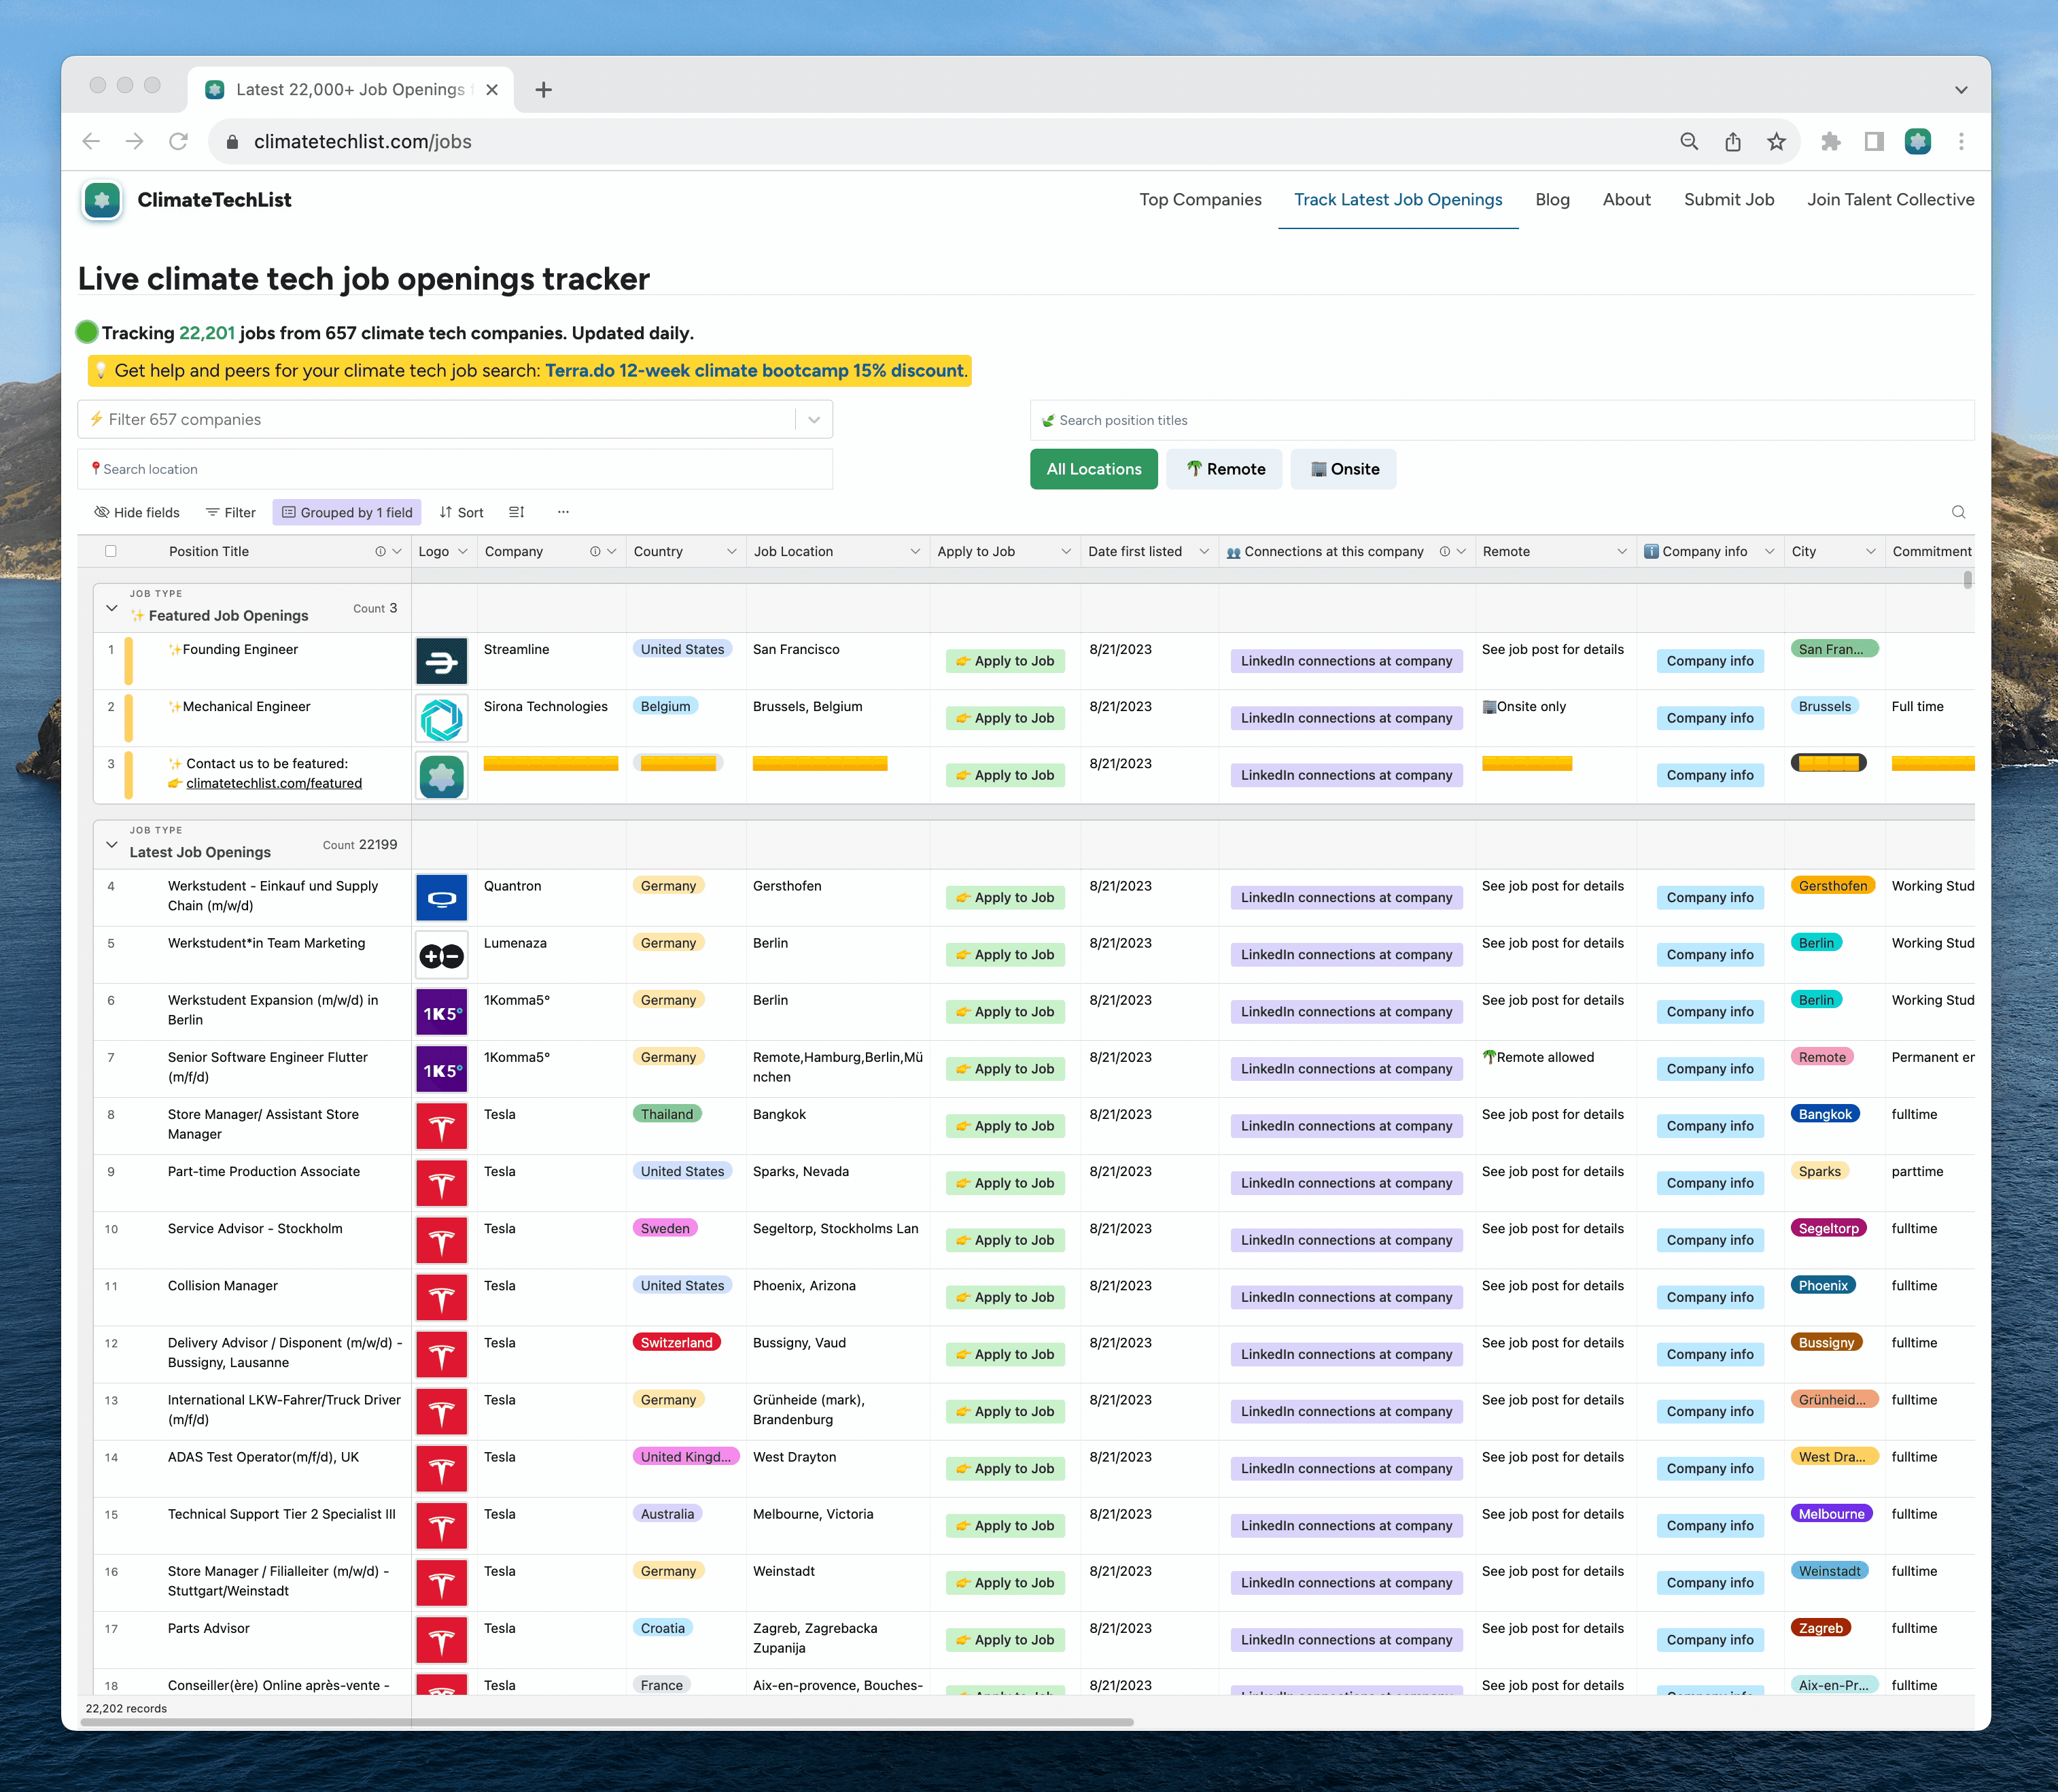2058x1792 pixels.
Task: Open the Country column dropdown arrow
Action: tap(731, 551)
